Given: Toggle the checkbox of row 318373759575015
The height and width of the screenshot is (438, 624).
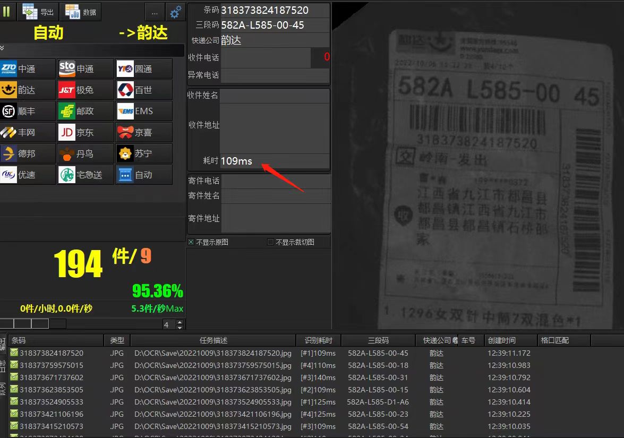Looking at the screenshot, I should coord(14,365).
